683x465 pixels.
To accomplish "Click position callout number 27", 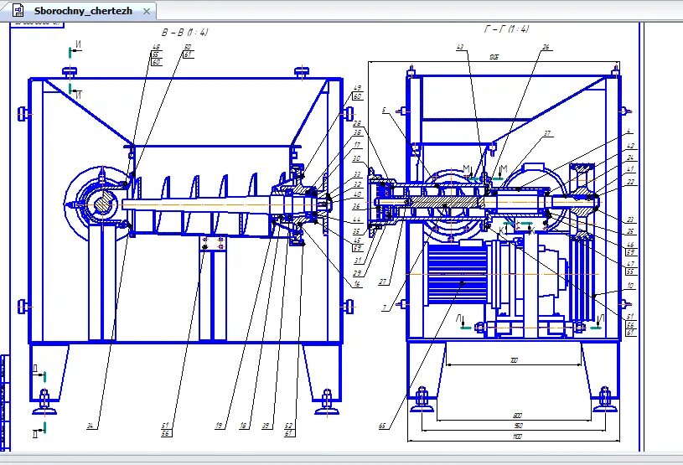I will (382, 282).
